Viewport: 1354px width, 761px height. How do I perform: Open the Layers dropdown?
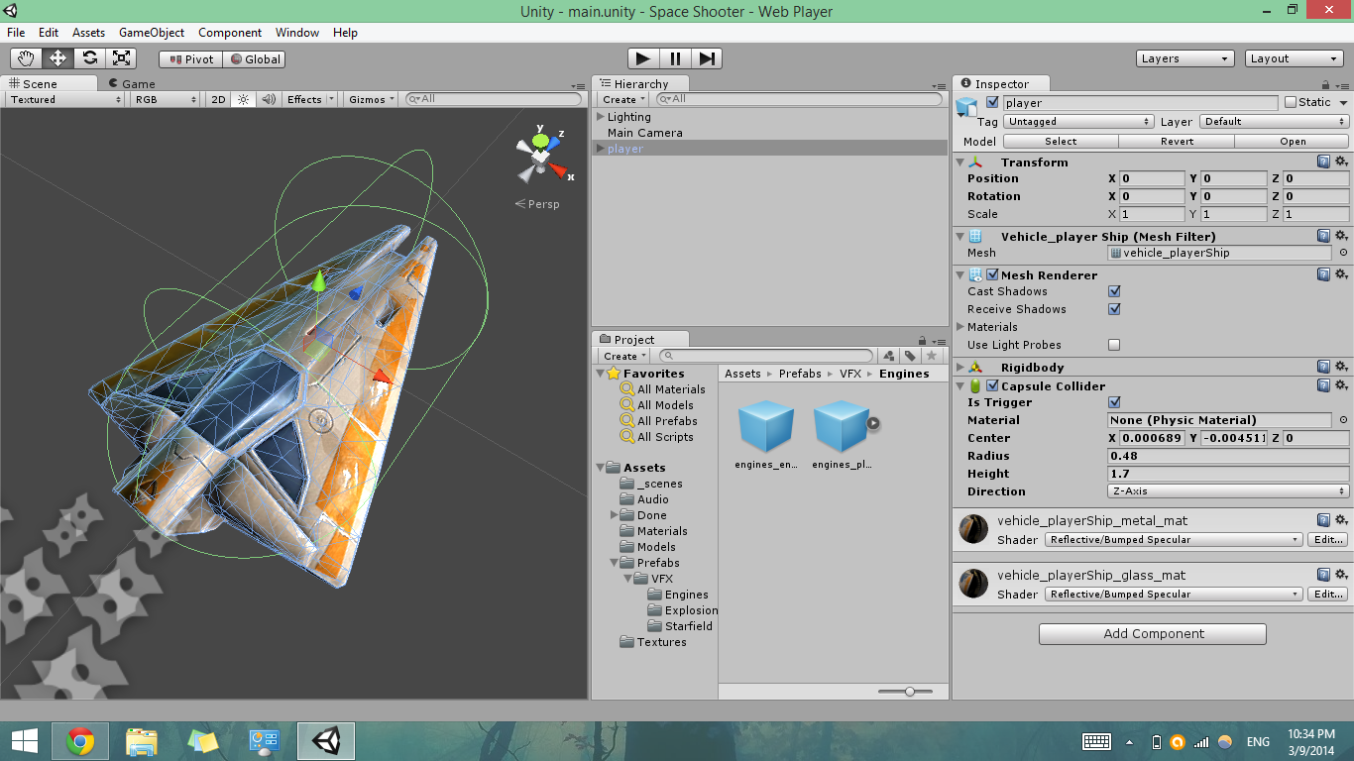click(x=1185, y=58)
